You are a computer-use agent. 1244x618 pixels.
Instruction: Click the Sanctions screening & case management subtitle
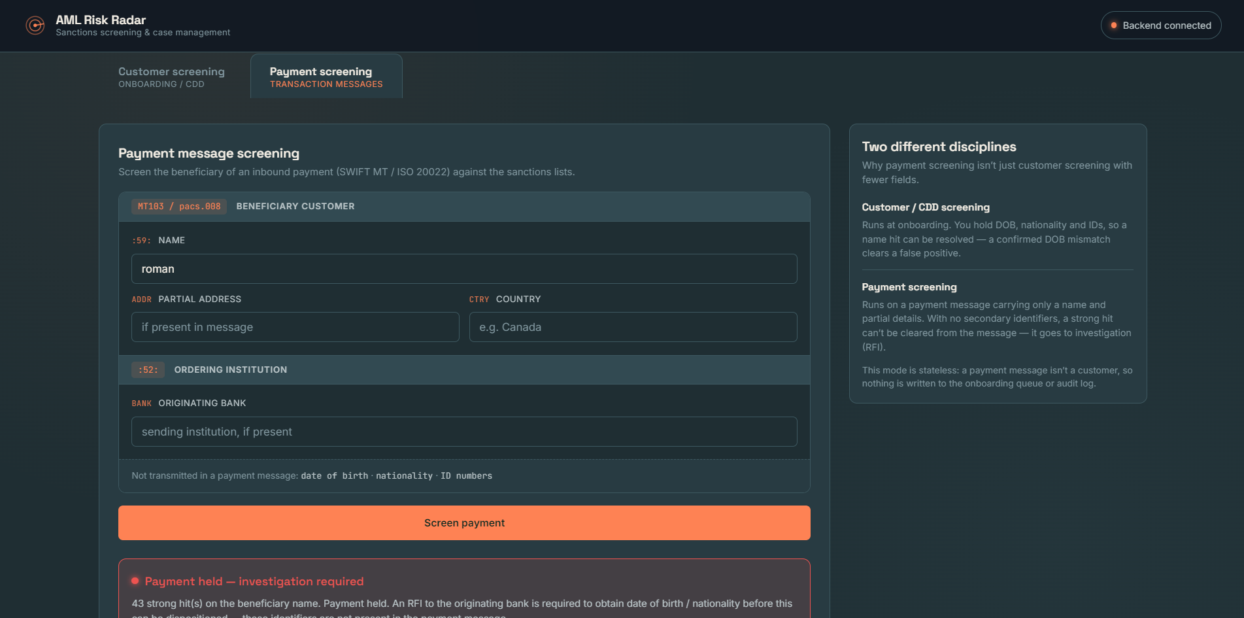click(x=143, y=33)
